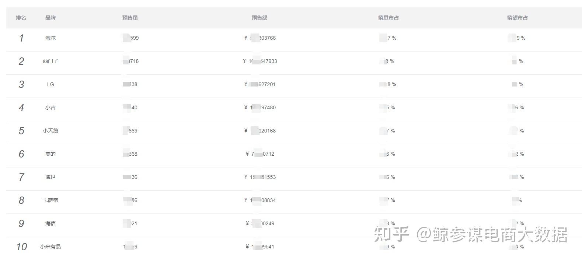Image resolution: width=582 pixels, height=258 pixels.
Task: Select the 博世 brand cell
Action: coord(50,177)
